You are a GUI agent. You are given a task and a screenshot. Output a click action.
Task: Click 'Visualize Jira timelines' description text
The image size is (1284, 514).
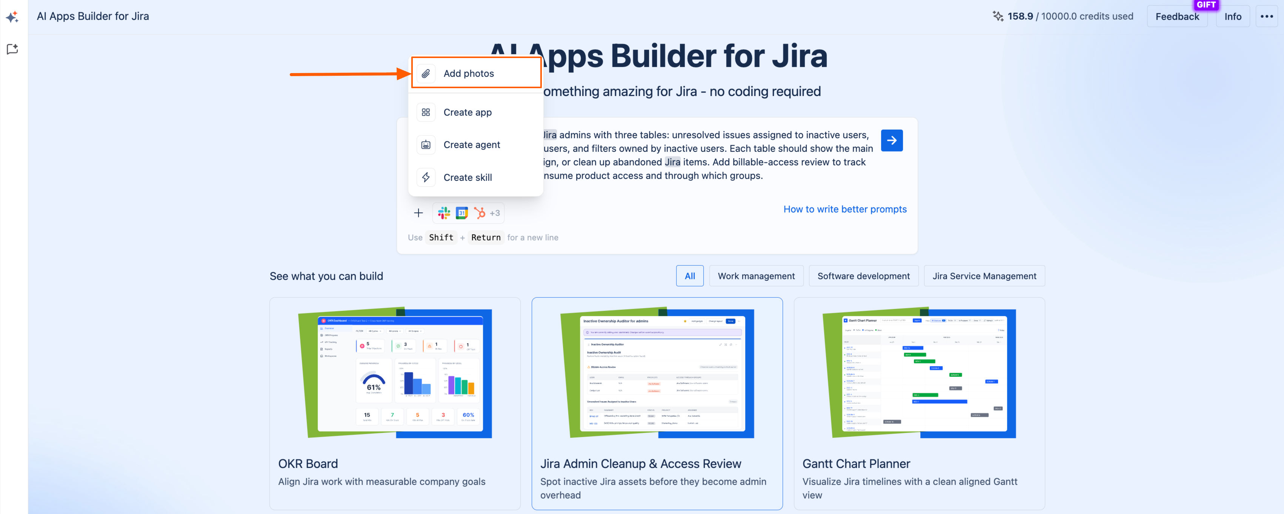click(x=910, y=488)
